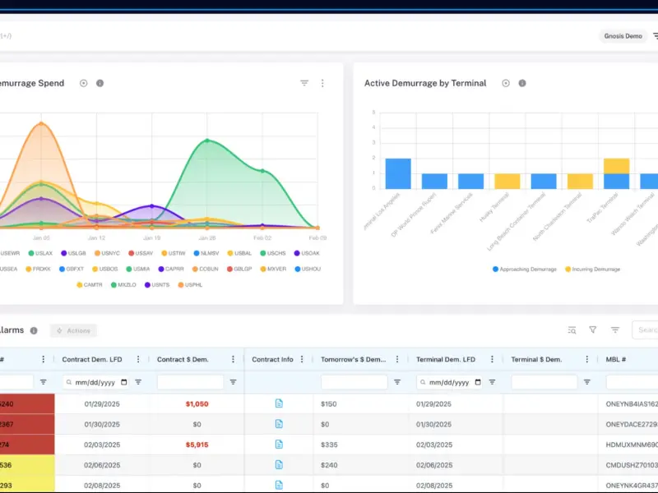Toggle the Incurring Demurrage legend item

(x=592, y=270)
